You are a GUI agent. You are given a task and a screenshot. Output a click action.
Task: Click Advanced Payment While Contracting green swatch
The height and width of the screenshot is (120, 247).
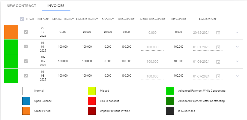pyautogui.click(x=170, y=91)
